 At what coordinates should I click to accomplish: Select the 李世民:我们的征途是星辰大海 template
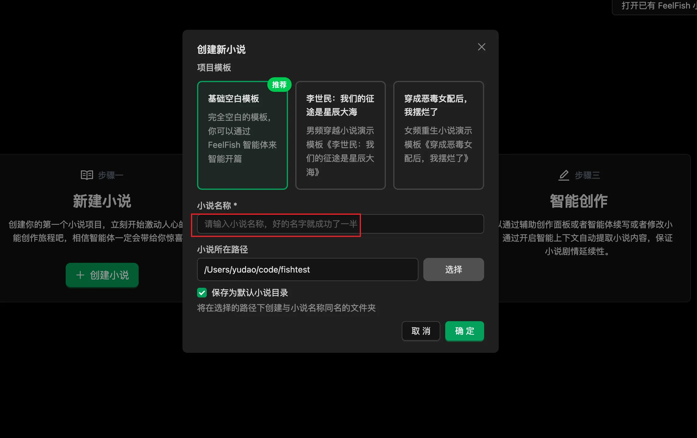click(340, 135)
